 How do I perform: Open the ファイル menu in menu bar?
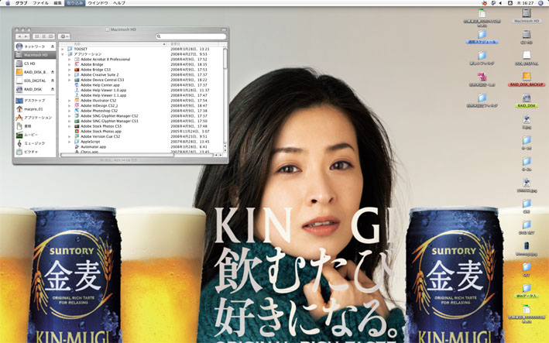click(39, 3)
